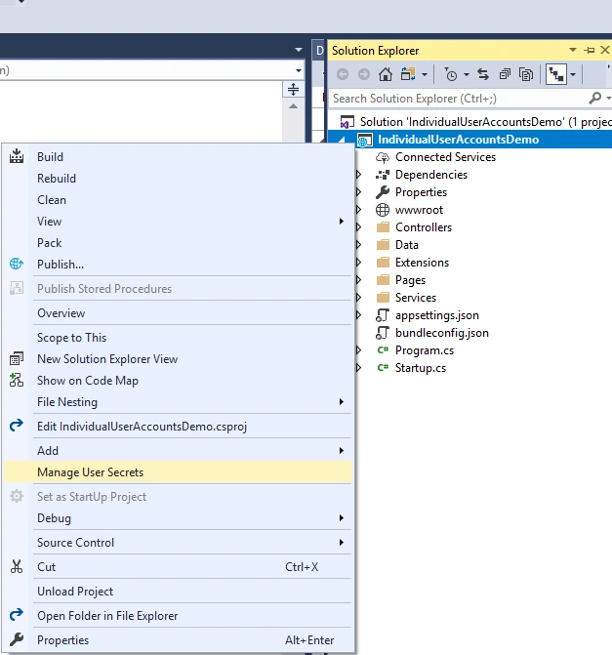Expand the Dependencies node
This screenshot has height=655, width=612.
[x=359, y=175]
